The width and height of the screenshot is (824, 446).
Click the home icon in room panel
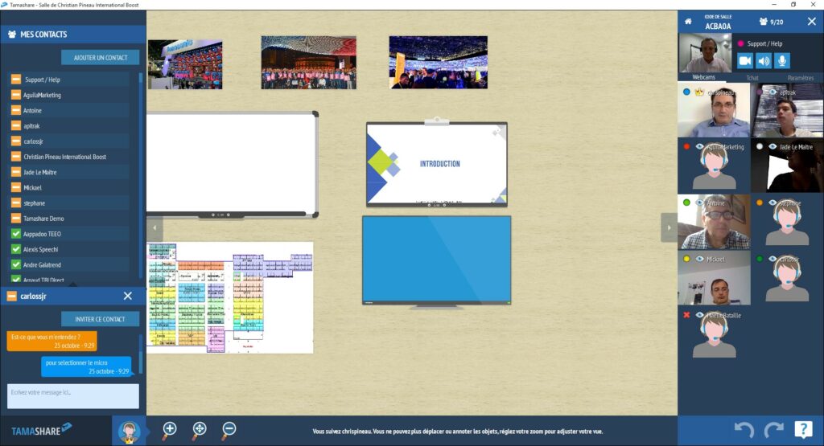click(x=688, y=22)
